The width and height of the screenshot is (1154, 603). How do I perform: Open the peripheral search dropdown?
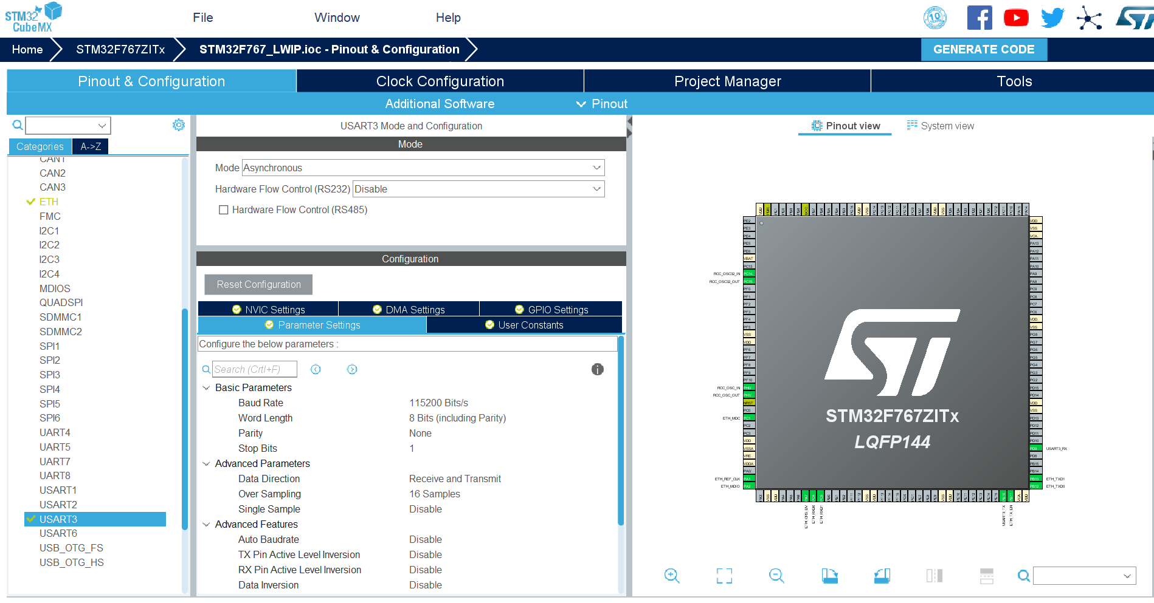[68, 126]
